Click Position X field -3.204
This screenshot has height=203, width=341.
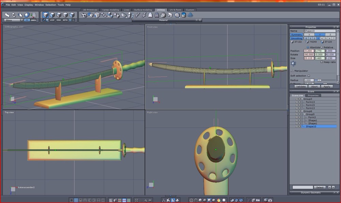pos(309,51)
